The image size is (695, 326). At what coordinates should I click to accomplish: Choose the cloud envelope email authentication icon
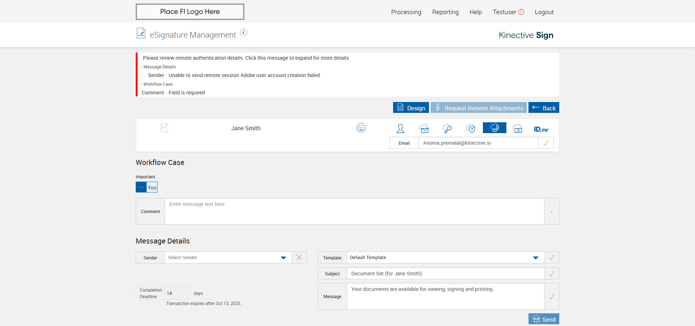click(x=424, y=128)
